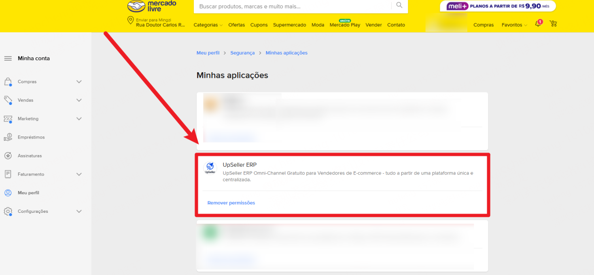Click the Rua Doutor Carlos address link
The height and width of the screenshot is (275, 594).
[161, 25]
